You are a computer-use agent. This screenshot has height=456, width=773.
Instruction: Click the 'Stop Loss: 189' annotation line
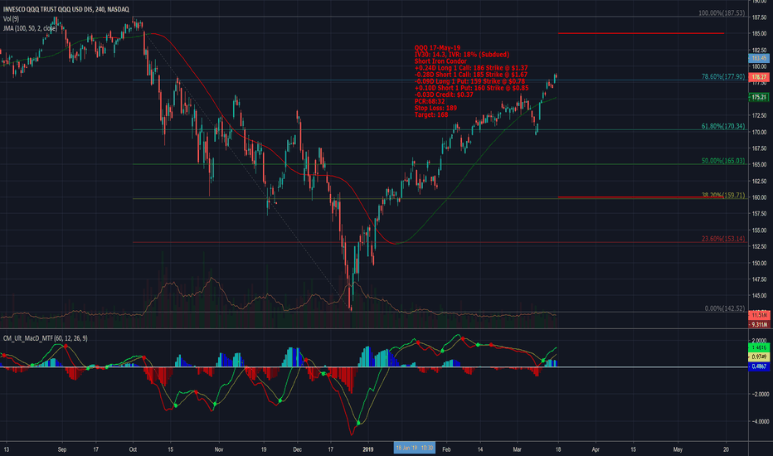(x=435, y=108)
